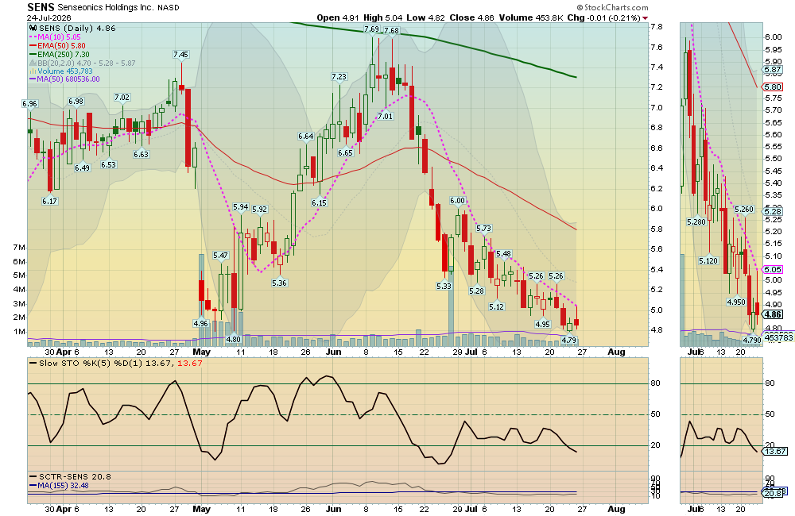Click the 7.01 price label
The width and height of the screenshot is (795, 516).
click(386, 116)
